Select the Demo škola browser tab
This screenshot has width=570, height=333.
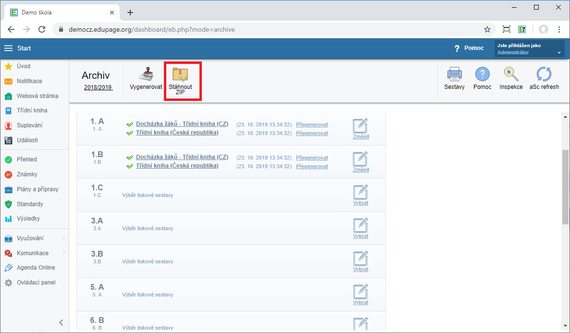[x=62, y=12]
